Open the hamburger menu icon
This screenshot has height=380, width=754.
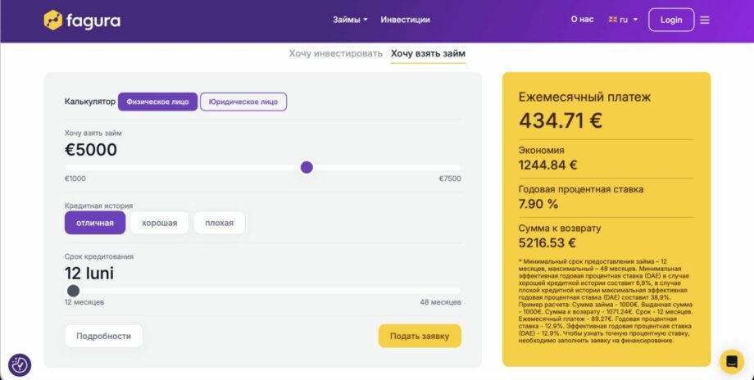click(x=705, y=20)
